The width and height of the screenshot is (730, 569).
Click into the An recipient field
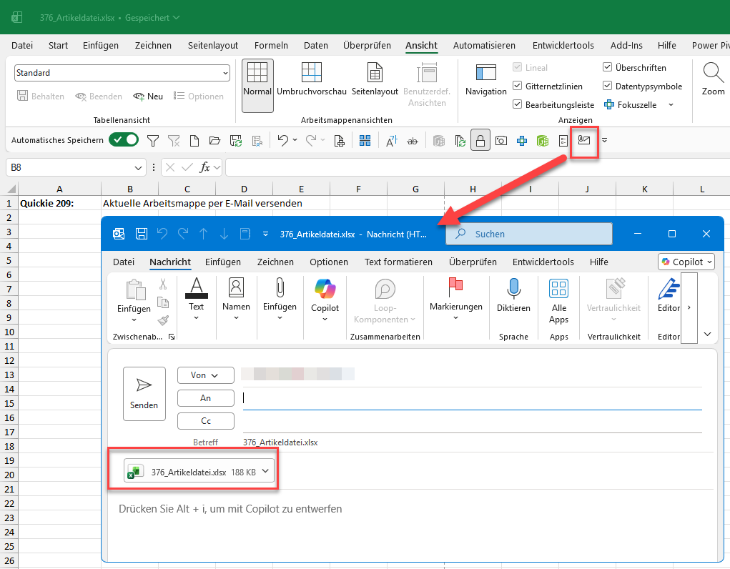(472, 398)
